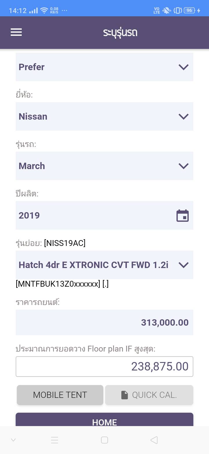
Task: Open recent apps from navigation bar
Action: pos(55,440)
